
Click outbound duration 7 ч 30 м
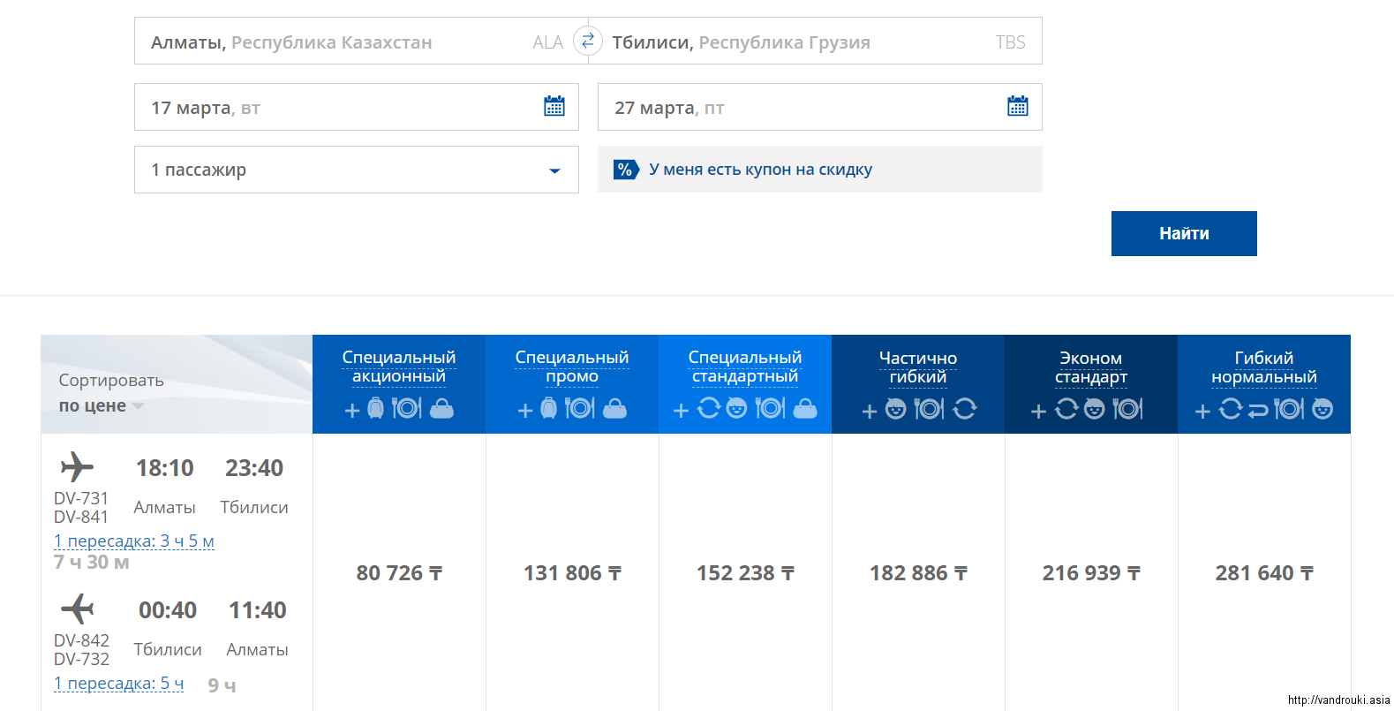[x=92, y=562]
